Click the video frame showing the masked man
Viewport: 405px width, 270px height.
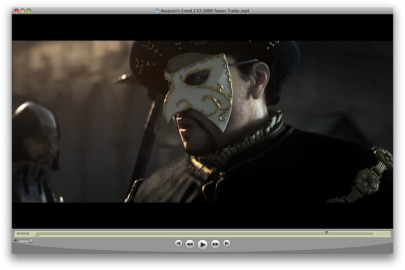pyautogui.click(x=202, y=122)
